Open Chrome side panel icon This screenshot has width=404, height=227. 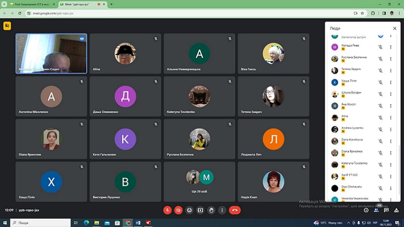click(x=384, y=13)
